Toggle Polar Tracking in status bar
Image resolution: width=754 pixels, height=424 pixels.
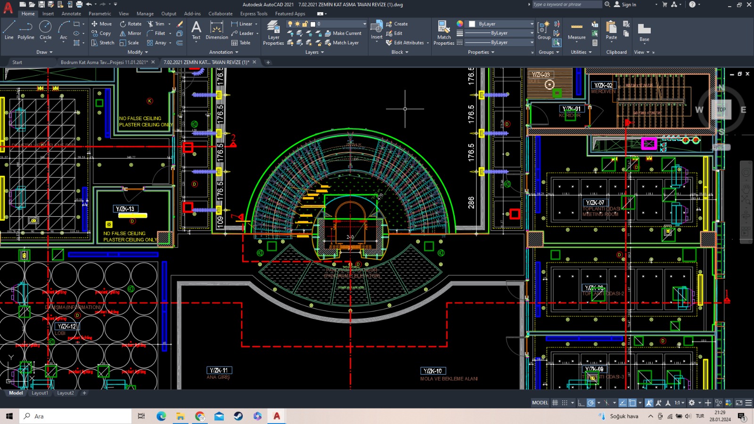coord(591,403)
